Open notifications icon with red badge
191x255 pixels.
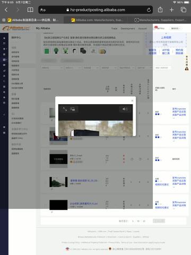156,28
